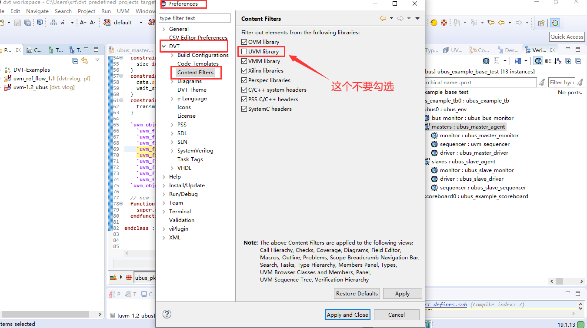Open the UVM menu

click(124, 11)
